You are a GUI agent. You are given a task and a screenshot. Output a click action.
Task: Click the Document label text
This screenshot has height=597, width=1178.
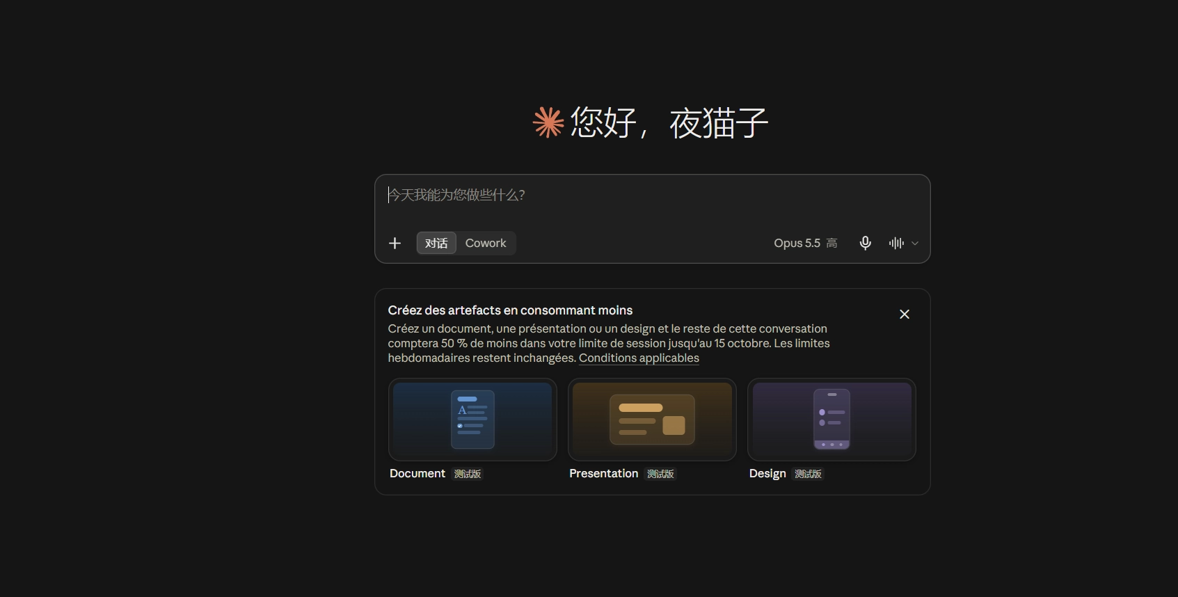pyautogui.click(x=417, y=473)
